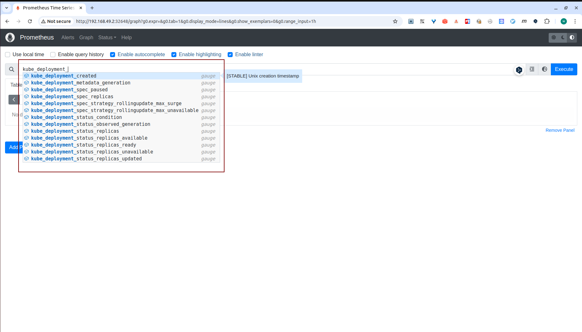Select kube_deployment_status_observed_generation suggestion

tap(121, 124)
